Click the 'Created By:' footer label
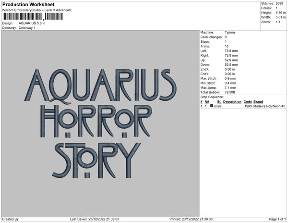This screenshot has height=223, width=288. (11, 219)
